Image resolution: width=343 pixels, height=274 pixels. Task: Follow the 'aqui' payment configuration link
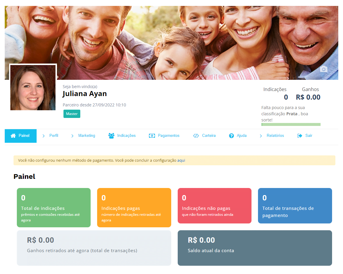(181, 160)
